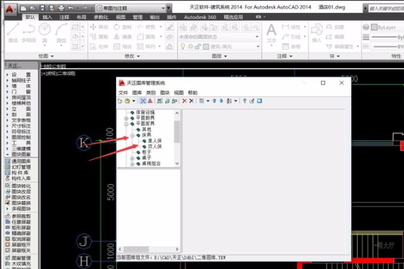Open 构件库 from sidebar
404x269 pixels.
pyautogui.click(x=17, y=173)
